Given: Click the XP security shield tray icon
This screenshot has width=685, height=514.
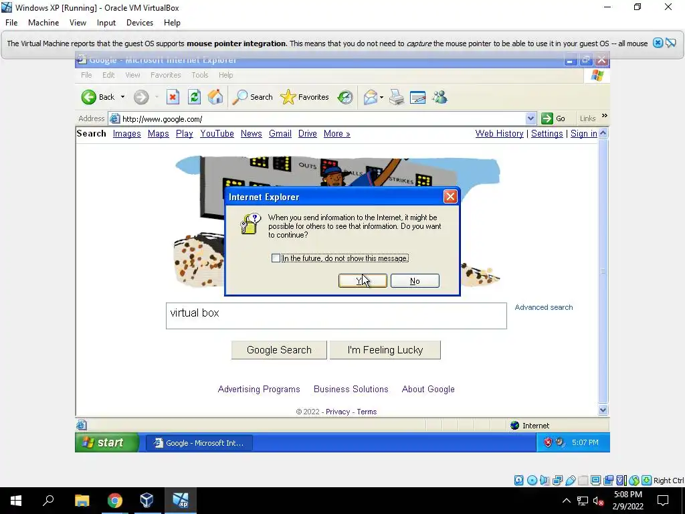Looking at the screenshot, I should click(x=547, y=442).
